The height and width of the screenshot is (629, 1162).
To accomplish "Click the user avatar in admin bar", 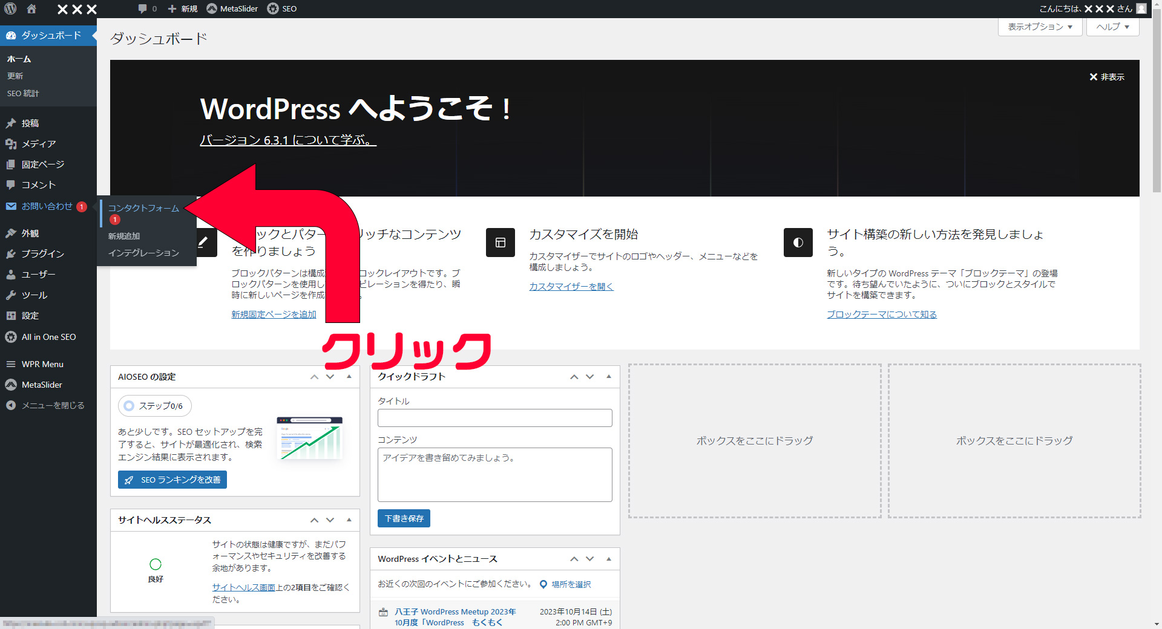I will (1141, 8).
